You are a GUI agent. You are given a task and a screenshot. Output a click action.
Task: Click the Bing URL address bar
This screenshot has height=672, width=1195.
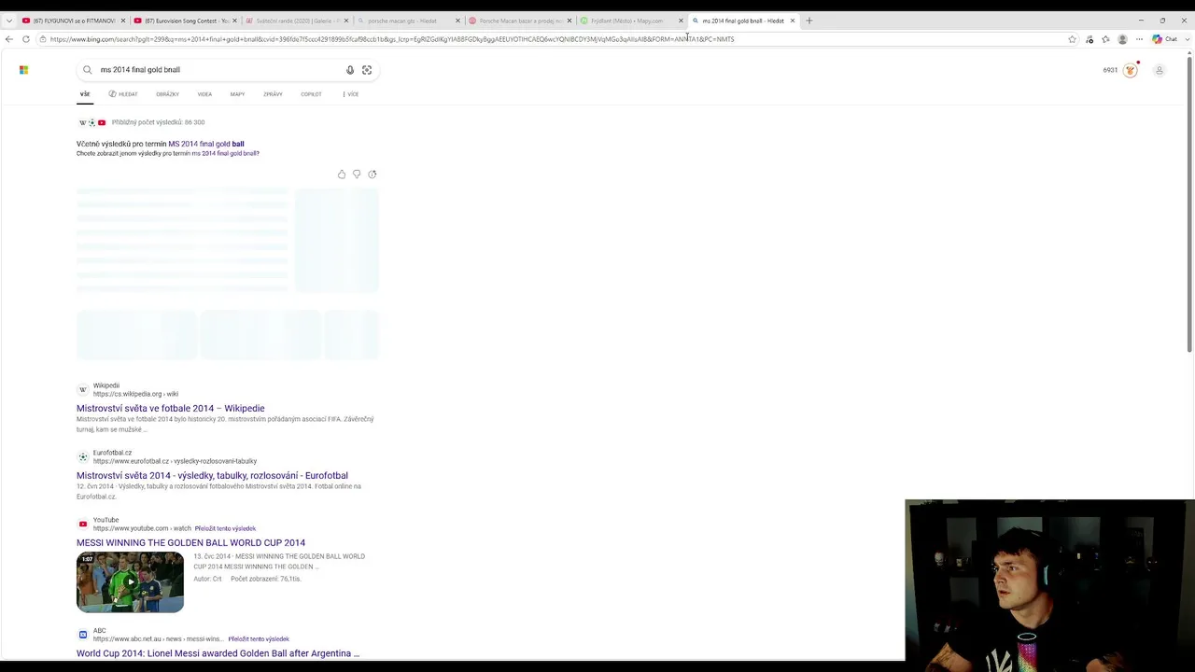point(555,39)
